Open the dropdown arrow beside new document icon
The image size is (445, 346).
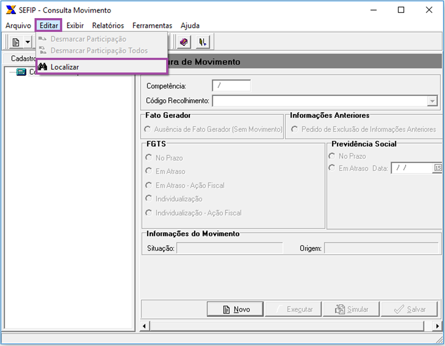(28, 42)
